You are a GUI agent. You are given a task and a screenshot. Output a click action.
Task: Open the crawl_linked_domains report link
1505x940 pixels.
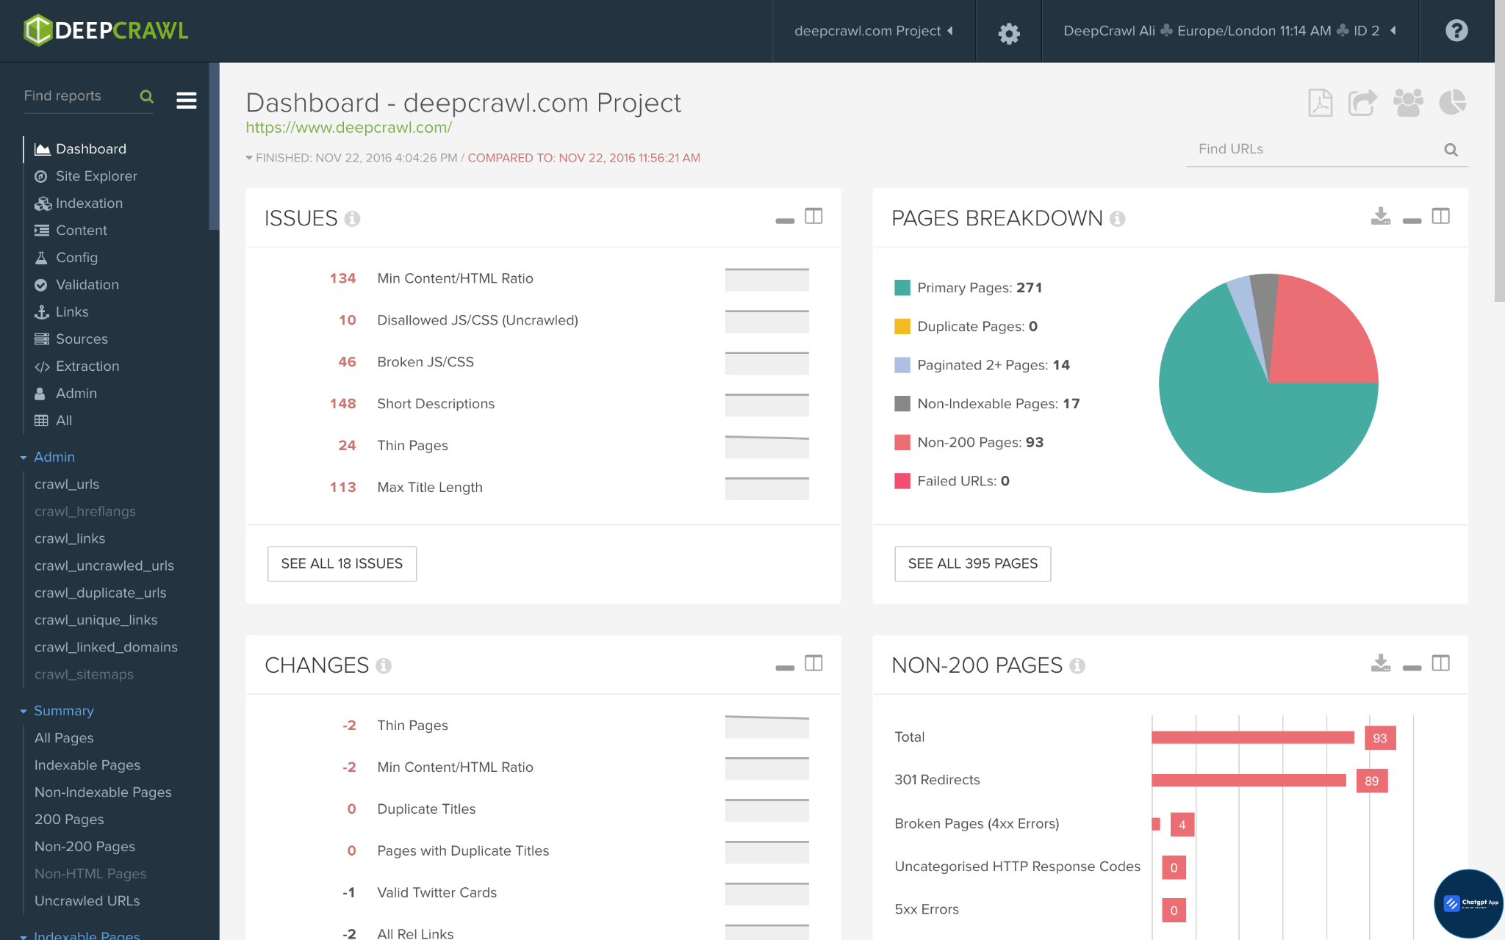pos(106,648)
